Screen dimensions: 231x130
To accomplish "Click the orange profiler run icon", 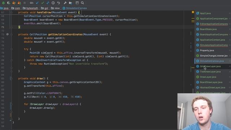I will pyautogui.click(x=14, y=3).
